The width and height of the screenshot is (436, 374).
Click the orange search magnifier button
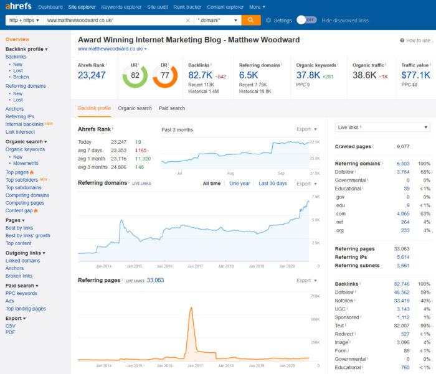(250, 20)
